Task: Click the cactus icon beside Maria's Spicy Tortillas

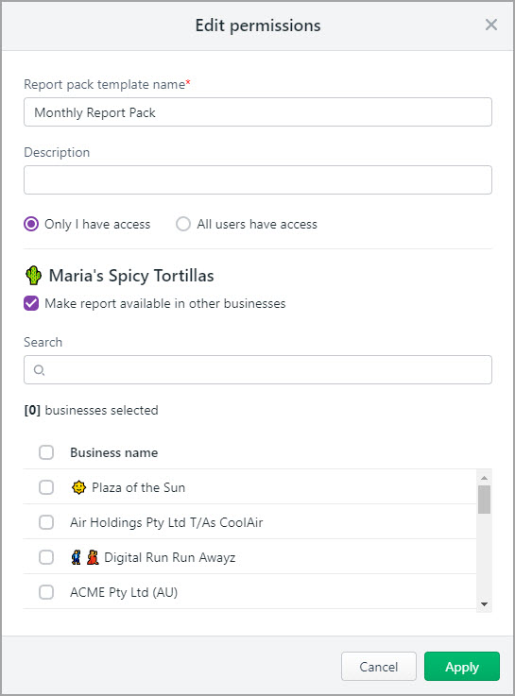Action: [33, 275]
